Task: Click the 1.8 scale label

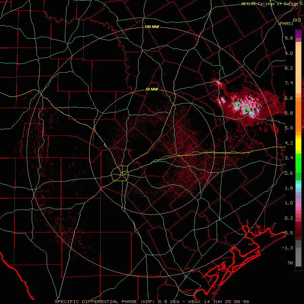Action: point(289,188)
